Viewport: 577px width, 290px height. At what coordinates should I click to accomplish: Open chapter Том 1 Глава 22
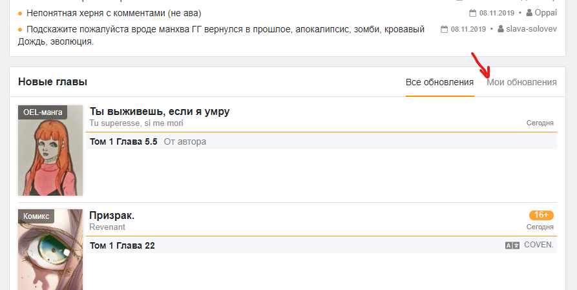(x=122, y=245)
